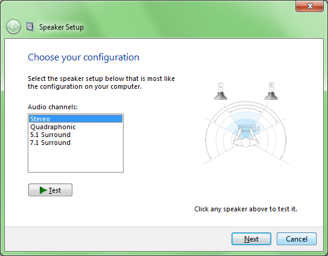
Task: Start the Test sound playback
Action: [x=50, y=190]
